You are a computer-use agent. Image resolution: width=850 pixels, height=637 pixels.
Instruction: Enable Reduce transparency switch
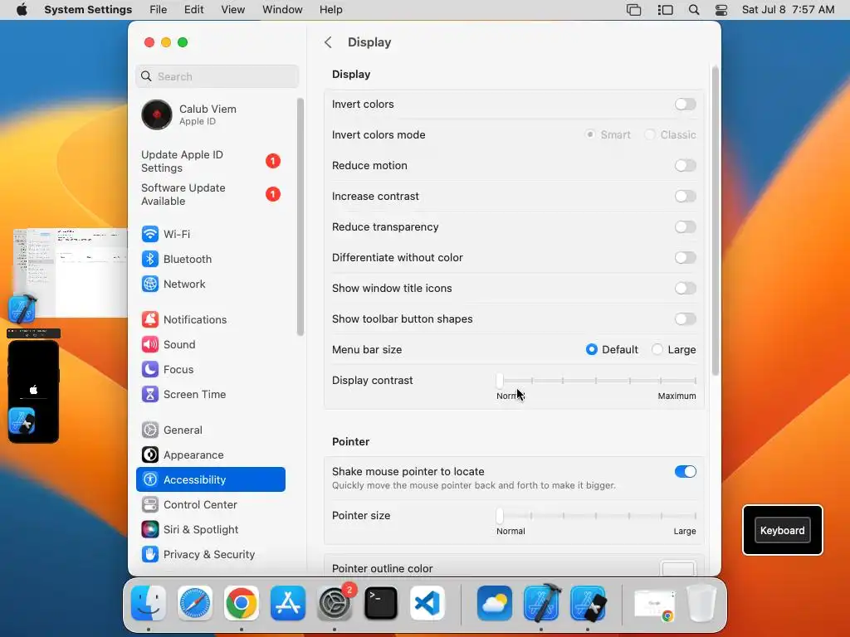pos(685,227)
